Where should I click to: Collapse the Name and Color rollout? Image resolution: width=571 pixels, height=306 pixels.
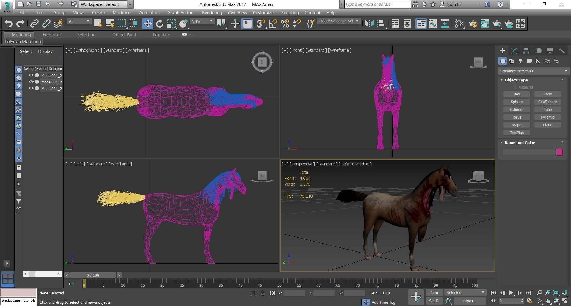point(502,143)
